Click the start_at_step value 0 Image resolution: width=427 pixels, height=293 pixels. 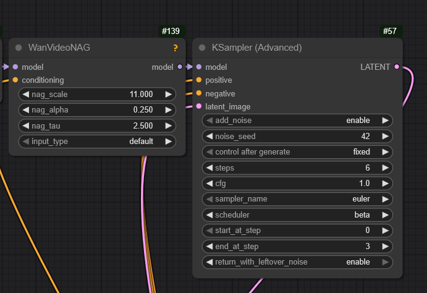(368, 231)
